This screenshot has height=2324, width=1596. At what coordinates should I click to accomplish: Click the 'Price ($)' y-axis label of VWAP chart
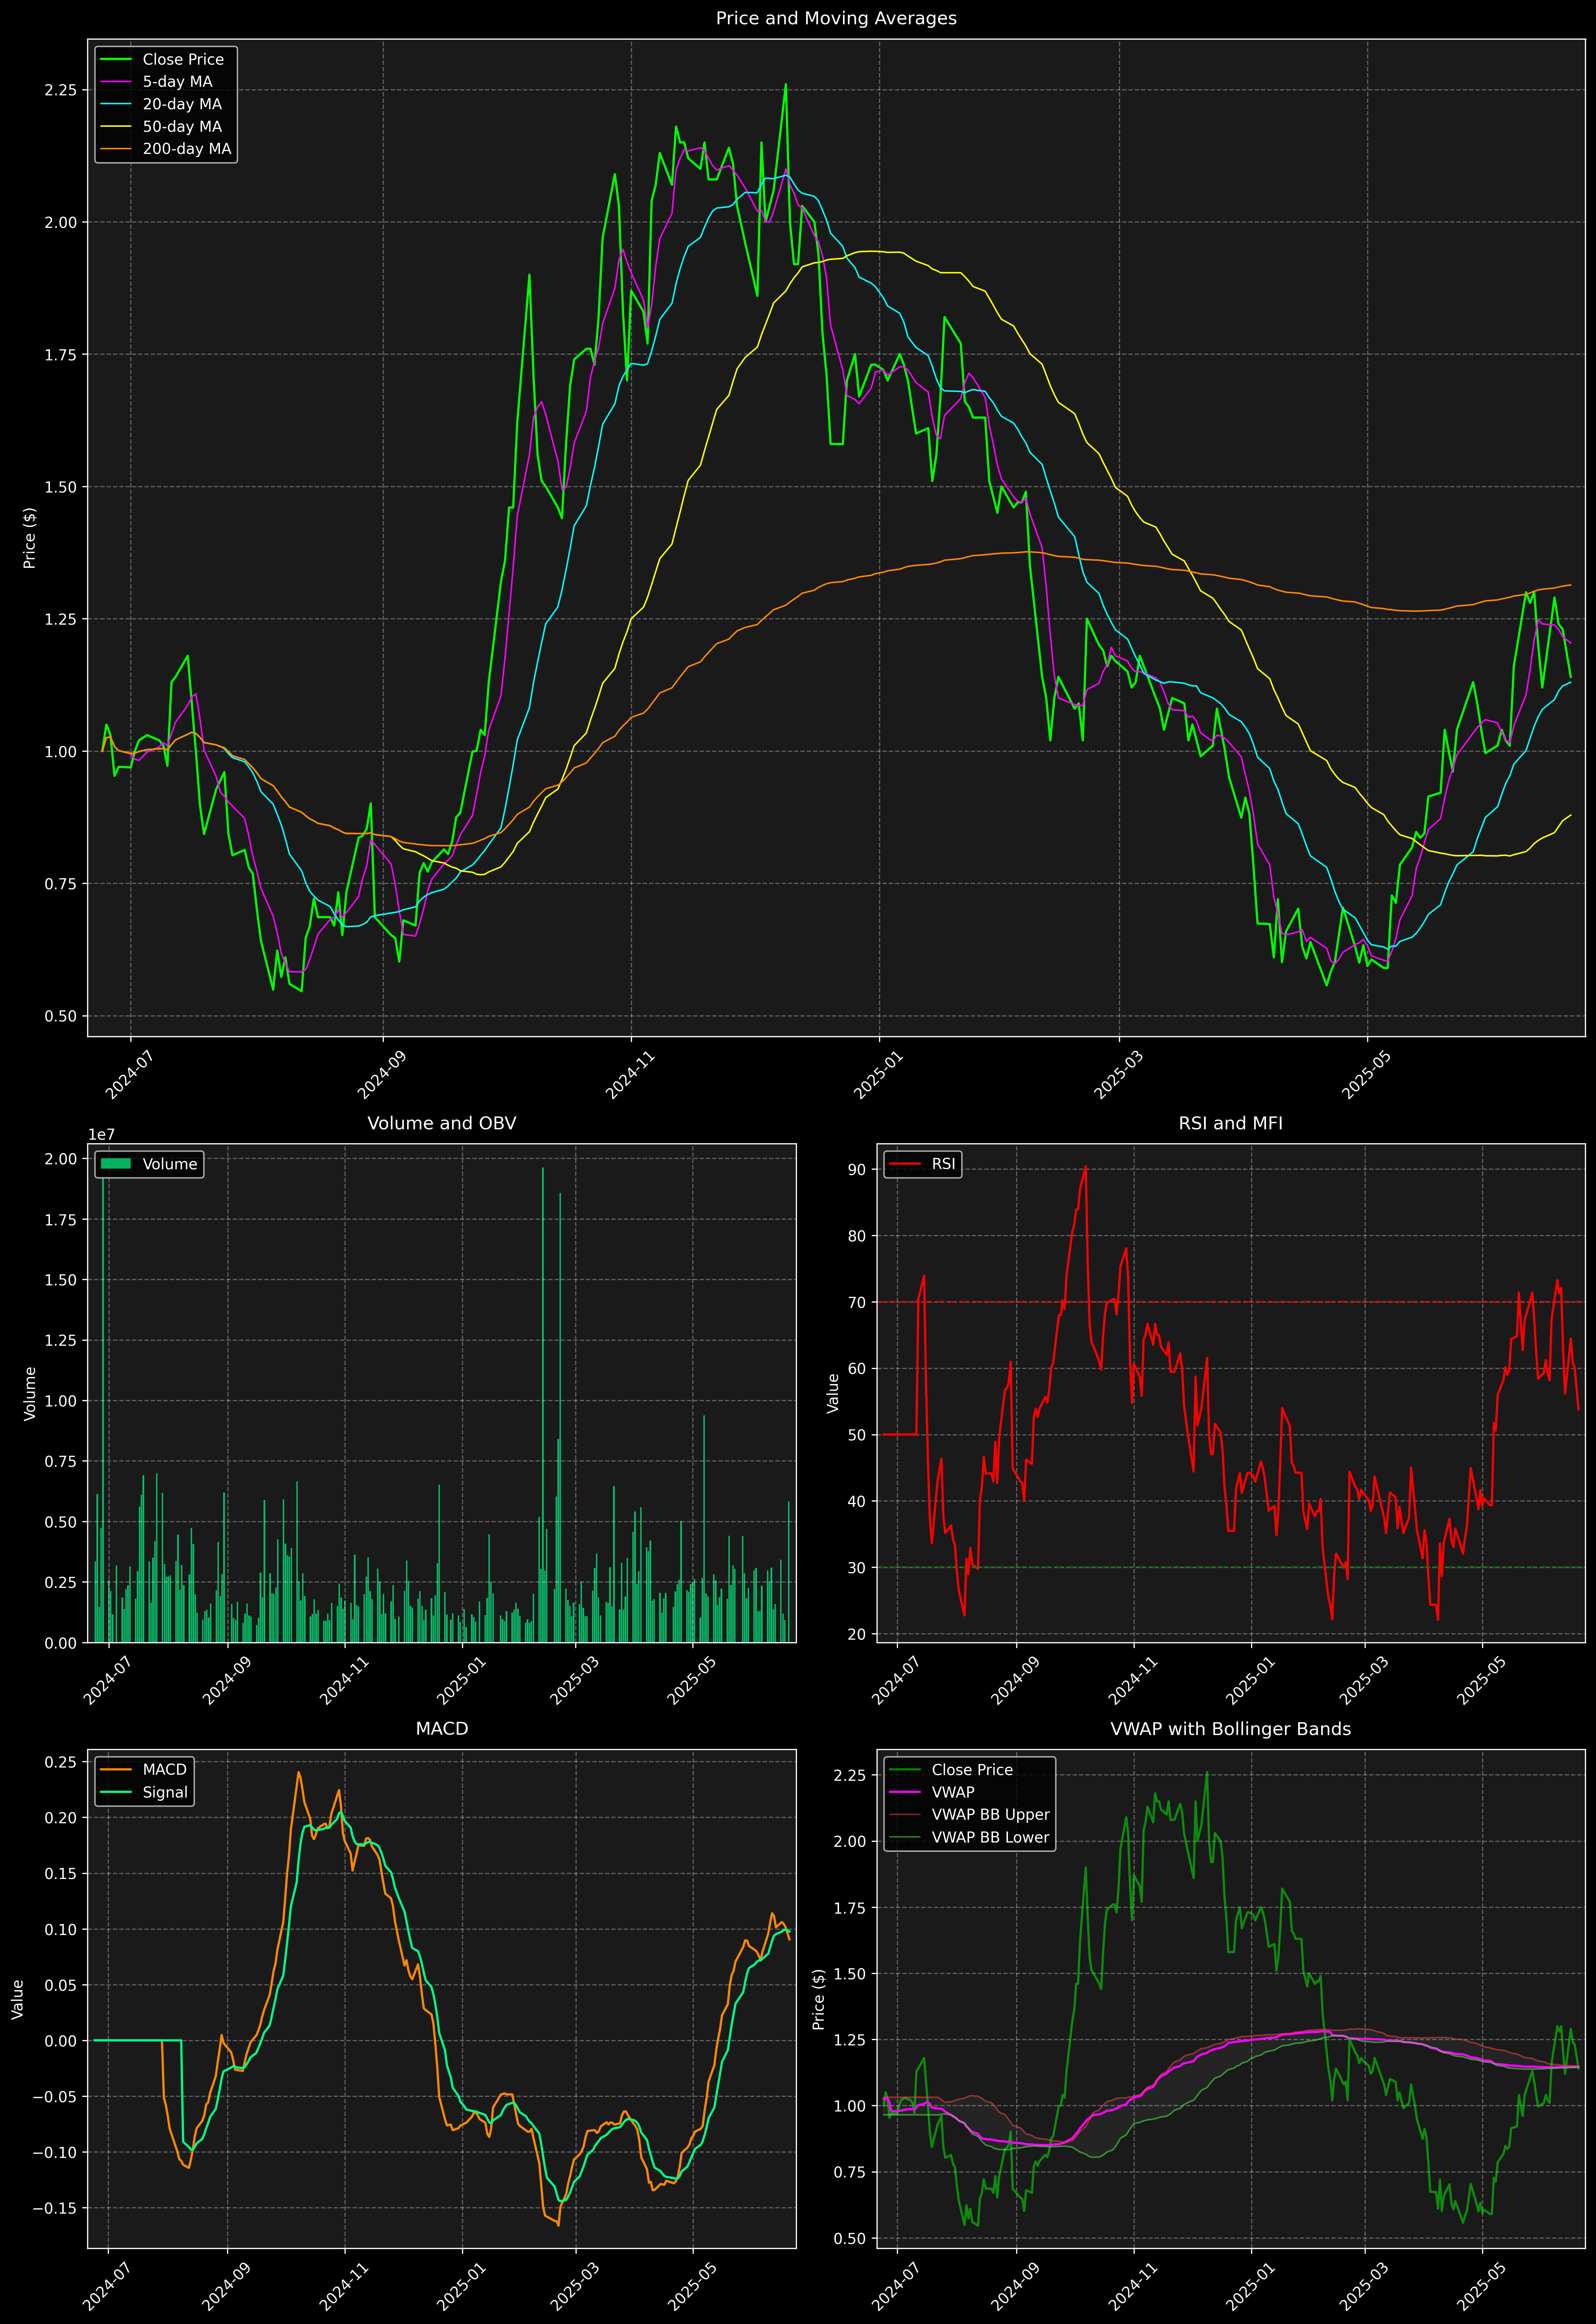[819, 1999]
